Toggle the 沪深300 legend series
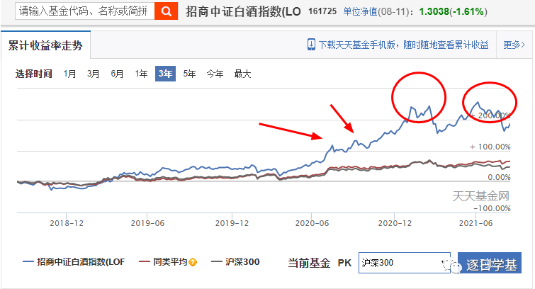The height and width of the screenshot is (289, 535). 235,262
